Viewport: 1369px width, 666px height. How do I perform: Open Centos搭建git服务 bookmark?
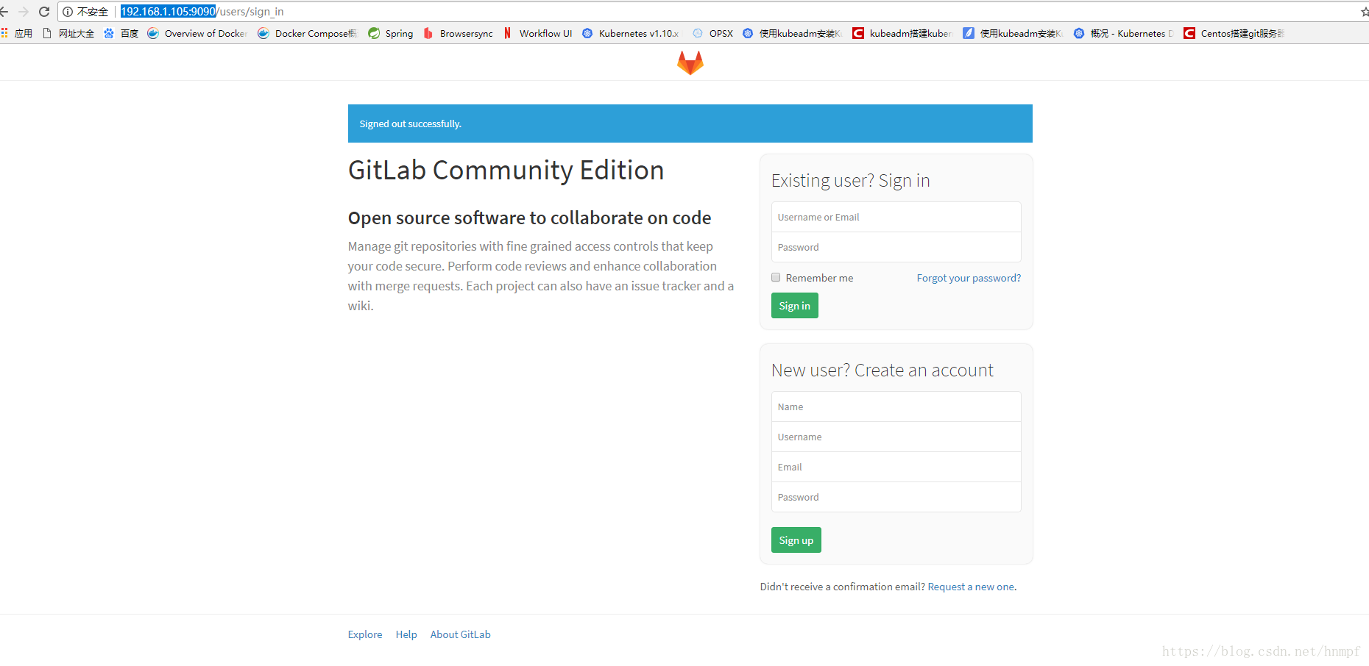tap(1234, 33)
